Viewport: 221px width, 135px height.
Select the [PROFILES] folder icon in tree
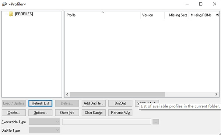pyautogui.click(x=11, y=14)
